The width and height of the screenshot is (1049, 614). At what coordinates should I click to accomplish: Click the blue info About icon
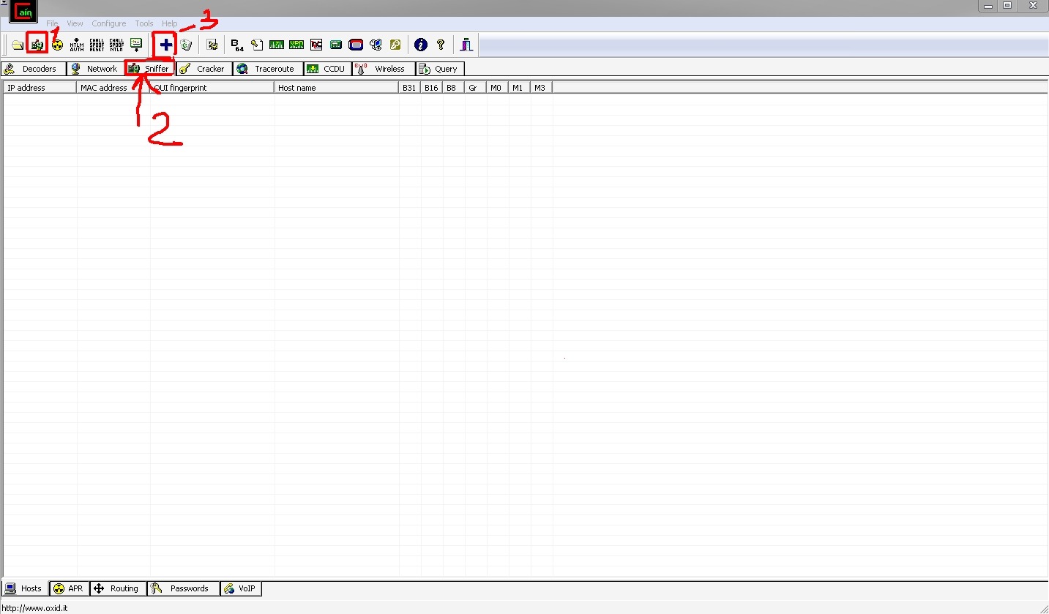pyautogui.click(x=421, y=45)
